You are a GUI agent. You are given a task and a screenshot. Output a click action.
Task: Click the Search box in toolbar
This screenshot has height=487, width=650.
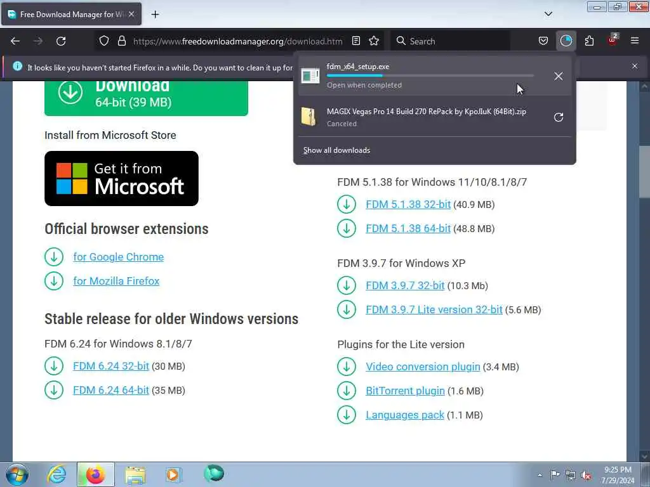click(x=450, y=41)
